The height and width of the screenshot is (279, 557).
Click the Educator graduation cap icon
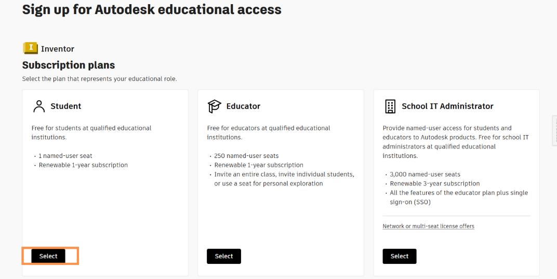coord(214,106)
